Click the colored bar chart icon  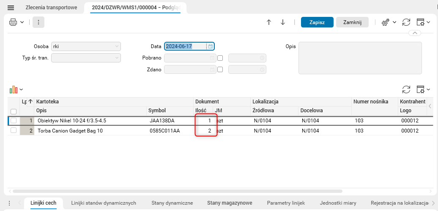coord(14,90)
